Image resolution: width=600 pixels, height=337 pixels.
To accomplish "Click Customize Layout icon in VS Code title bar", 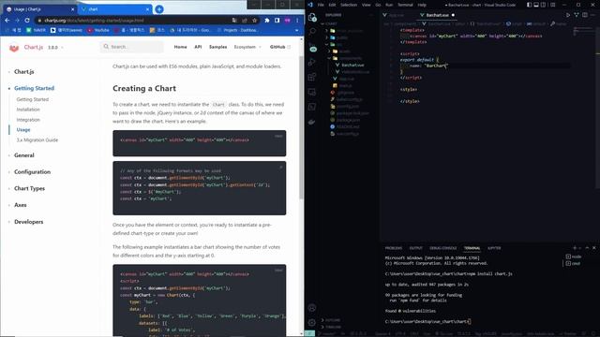I will coord(553,5).
